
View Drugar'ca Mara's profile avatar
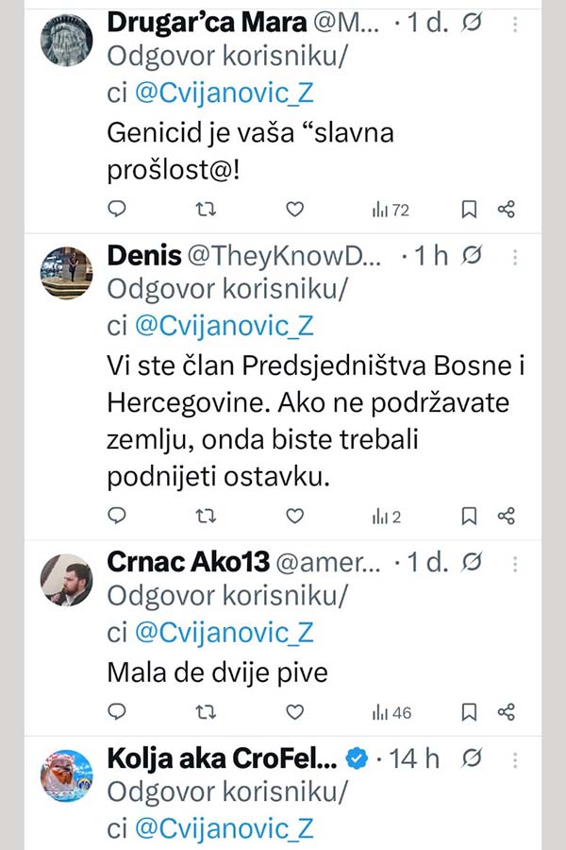tap(67, 40)
